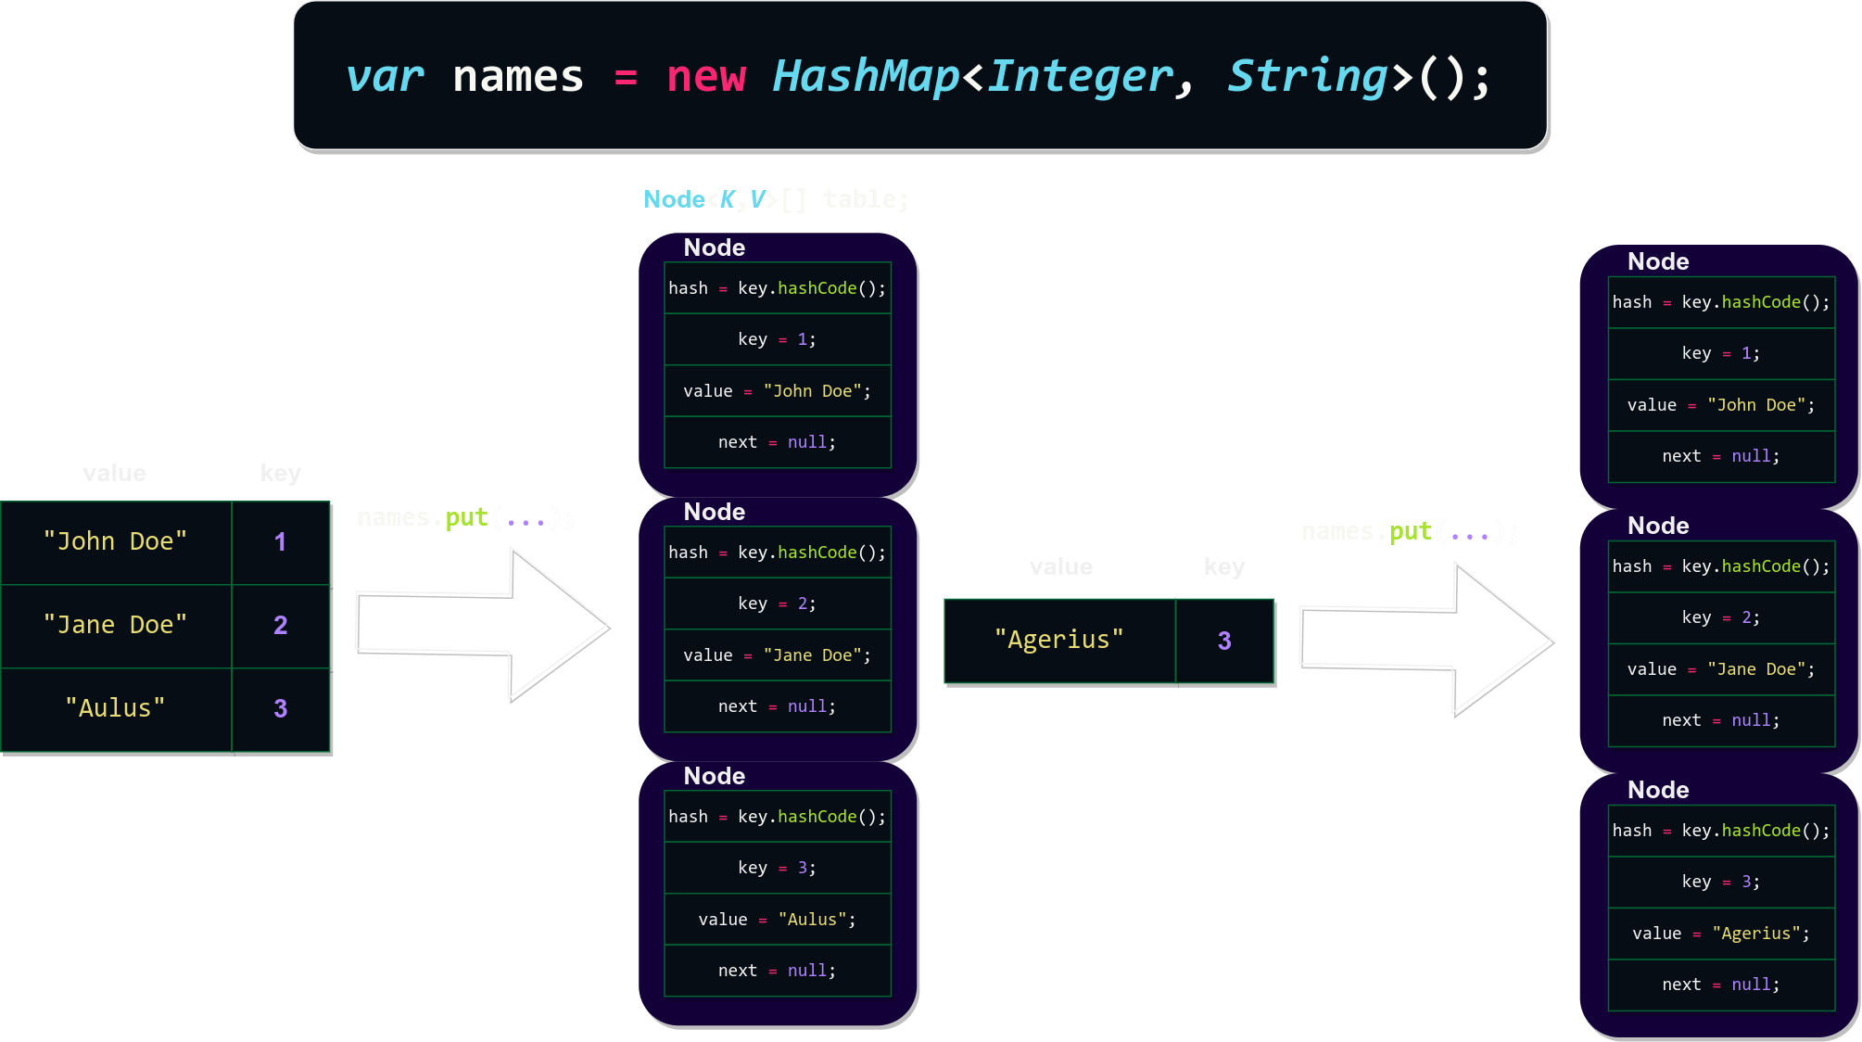1862x1042 pixels.
Task: Click the 'Node' title above right column's key 1 node
Action: (1658, 261)
